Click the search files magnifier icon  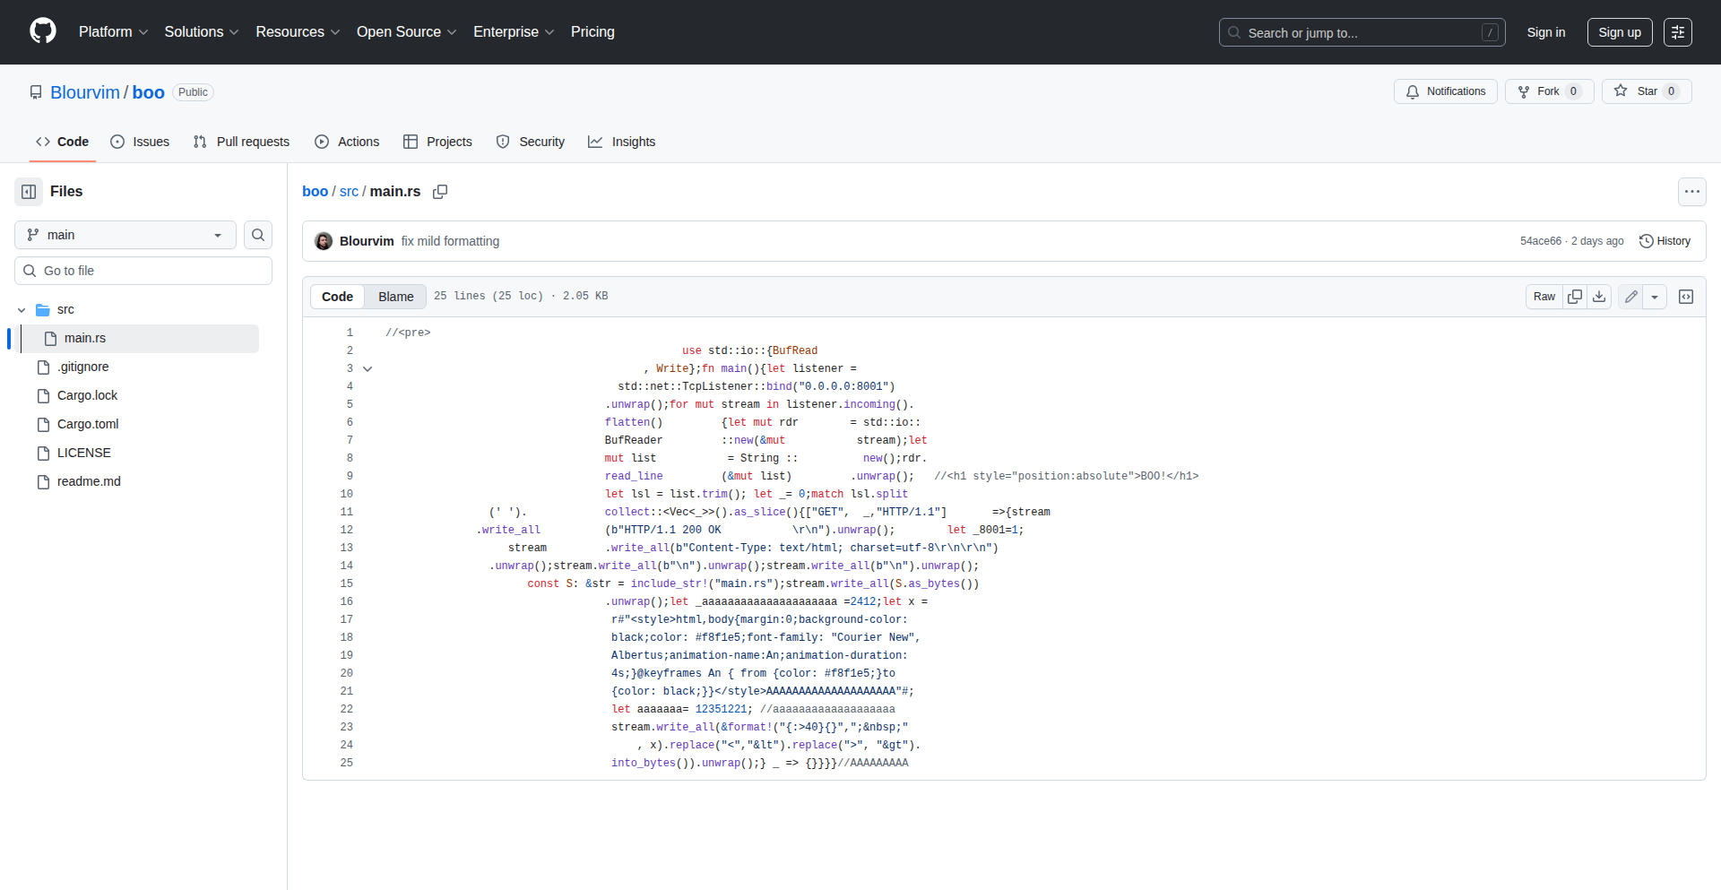[258, 235]
